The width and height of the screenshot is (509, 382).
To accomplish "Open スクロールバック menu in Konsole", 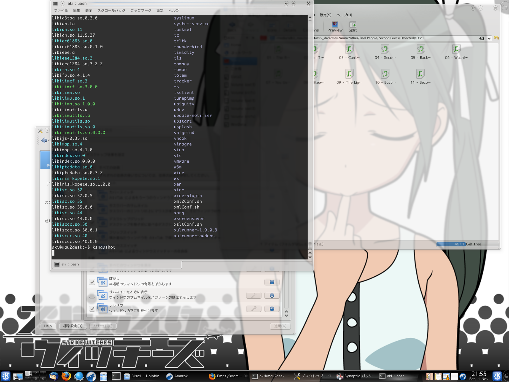I will click(x=111, y=11).
